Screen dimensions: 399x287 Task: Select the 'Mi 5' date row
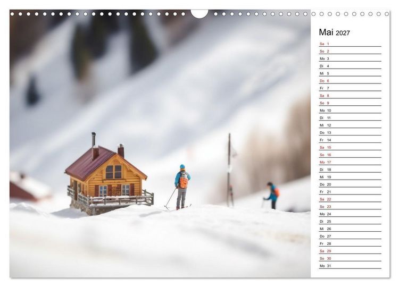pyautogui.click(x=350, y=73)
